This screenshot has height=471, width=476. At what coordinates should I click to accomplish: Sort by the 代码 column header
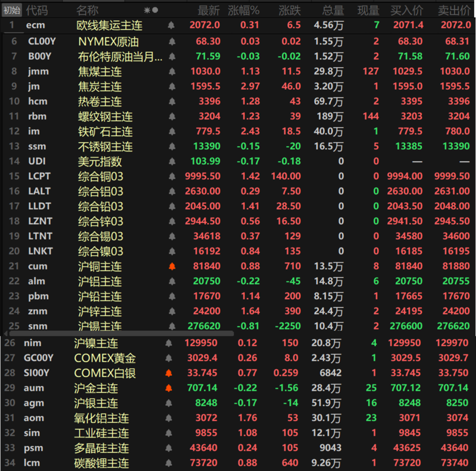[37, 11]
